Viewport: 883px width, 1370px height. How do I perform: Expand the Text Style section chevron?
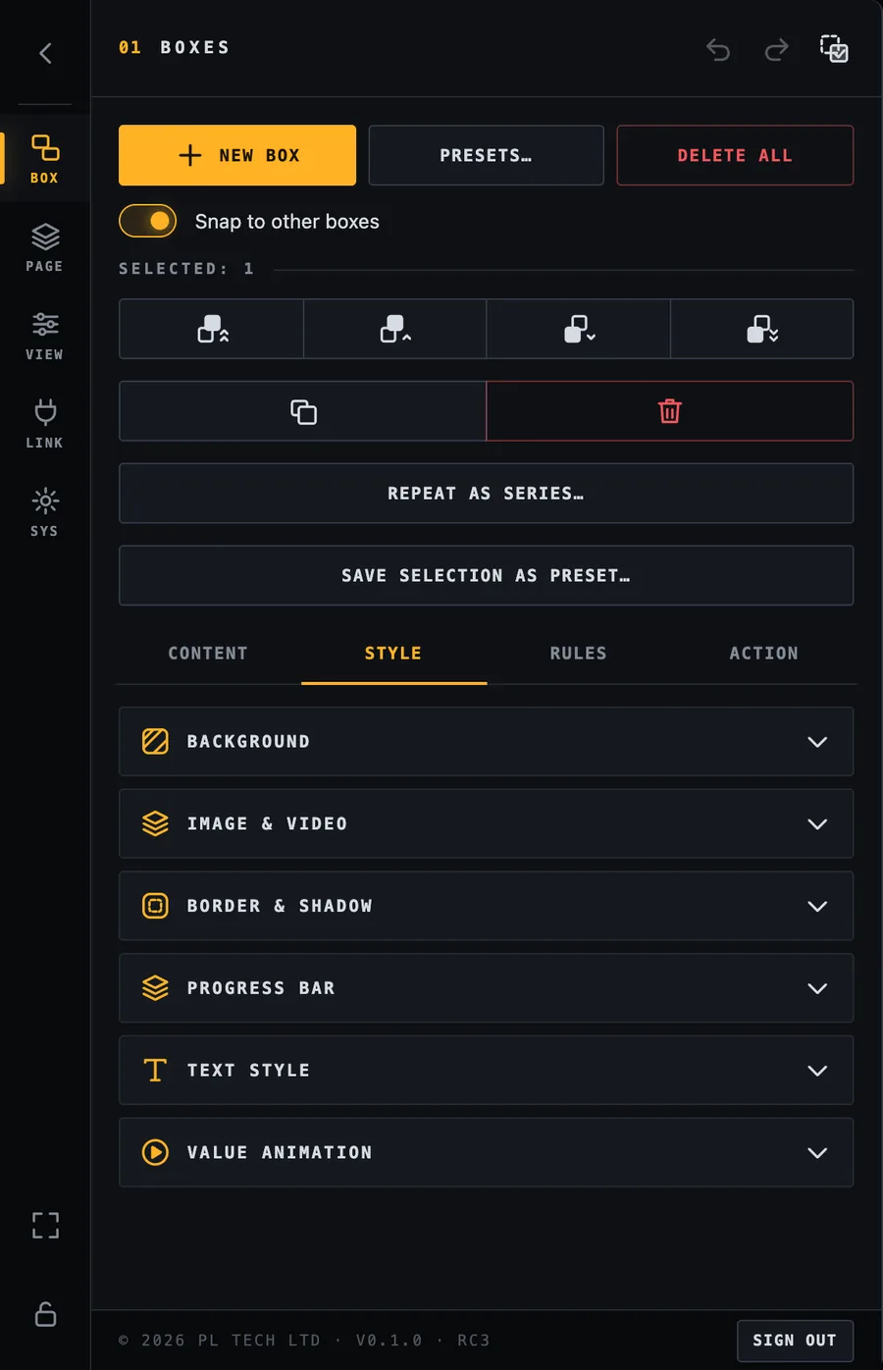click(817, 1071)
